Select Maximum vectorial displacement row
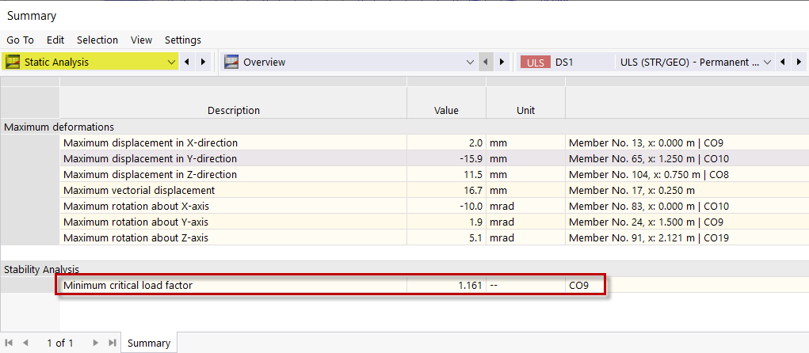 (x=233, y=190)
